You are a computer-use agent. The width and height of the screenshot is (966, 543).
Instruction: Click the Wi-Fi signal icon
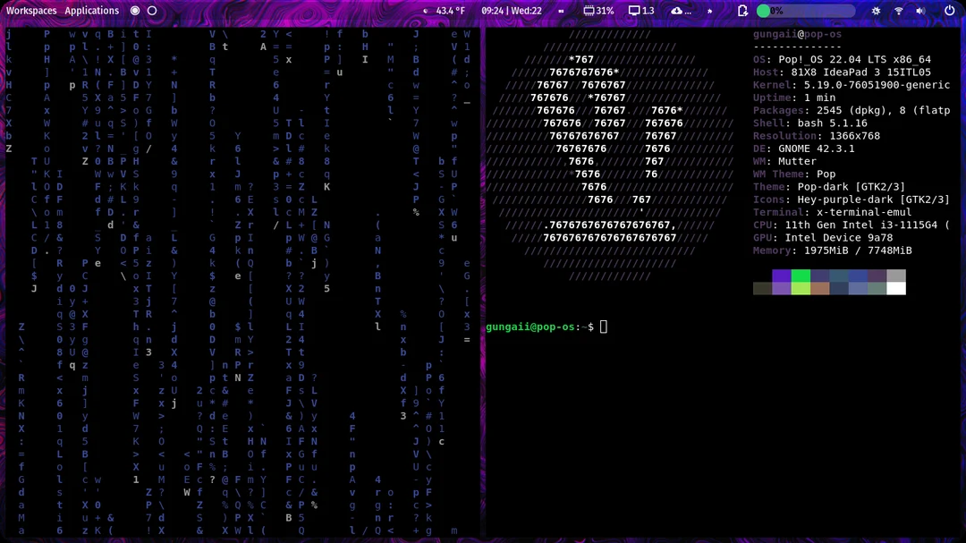tap(899, 11)
